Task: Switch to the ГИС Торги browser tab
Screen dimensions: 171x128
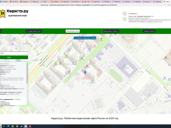Action: coord(106,2)
